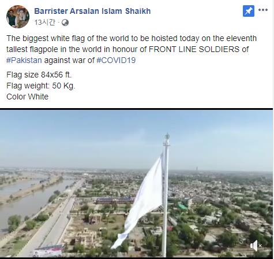Click the 'Flag weight: 50 Kg.' text line

[41, 86]
